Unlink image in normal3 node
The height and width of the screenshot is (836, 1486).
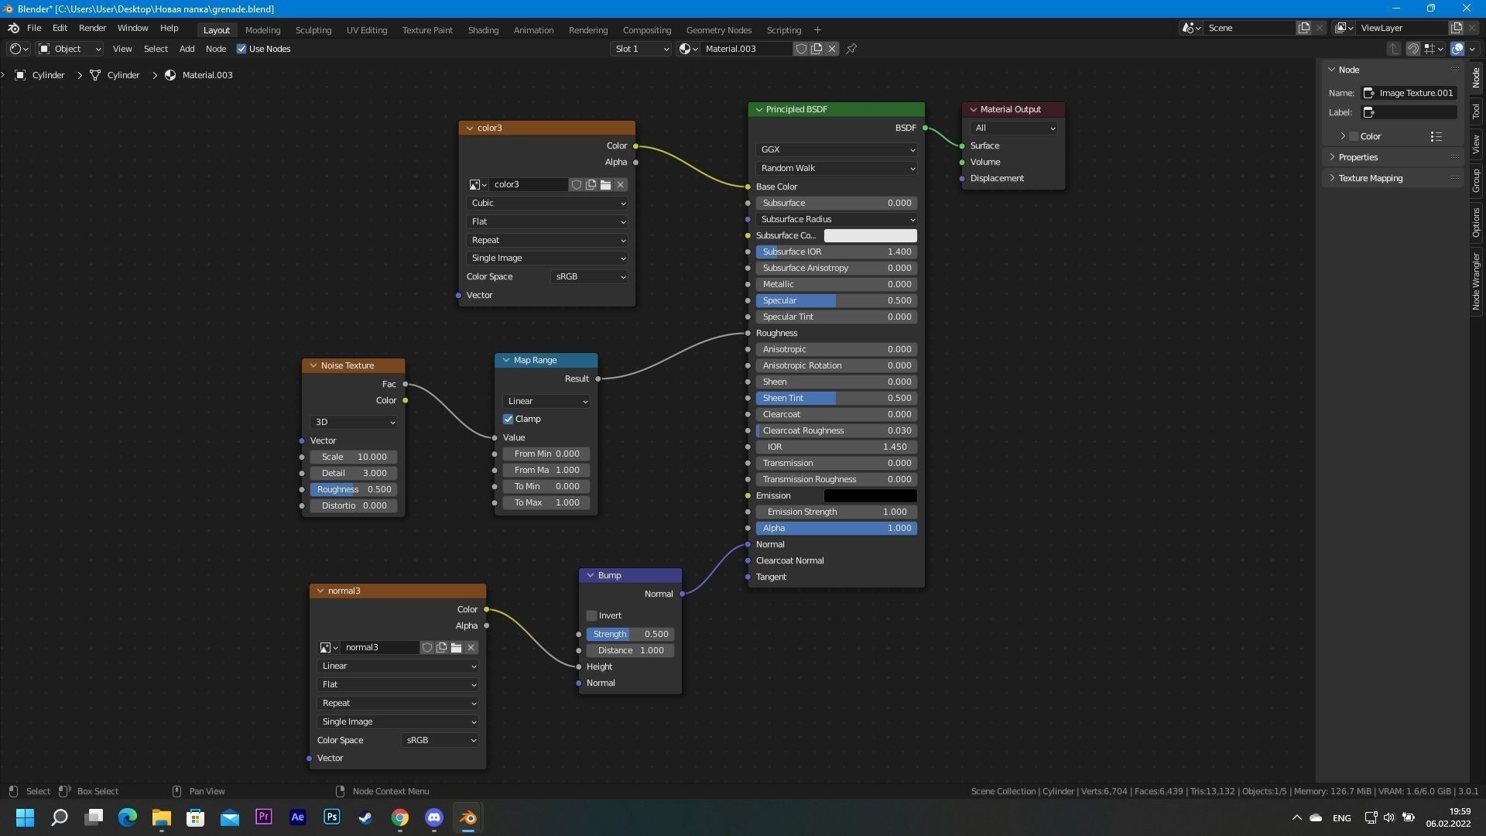[471, 647]
